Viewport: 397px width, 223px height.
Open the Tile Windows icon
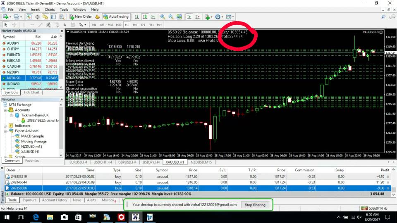tap(179, 17)
